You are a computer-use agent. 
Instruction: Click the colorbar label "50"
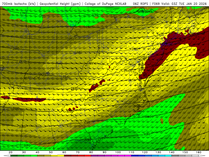click(x=51, y=152)
